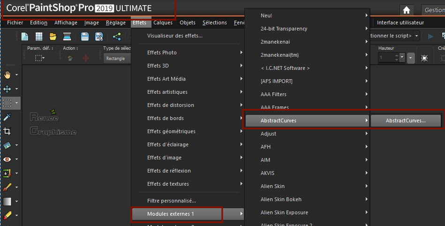Screen dimensions: 445x226
Task: Click the scanner import icon
Action: [x=67, y=37]
